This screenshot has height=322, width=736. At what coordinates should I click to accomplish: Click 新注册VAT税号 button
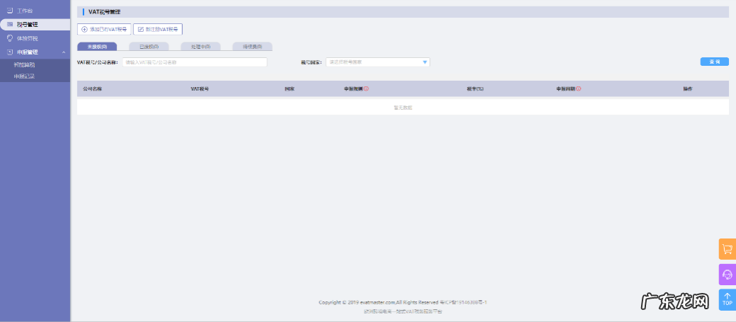158,29
